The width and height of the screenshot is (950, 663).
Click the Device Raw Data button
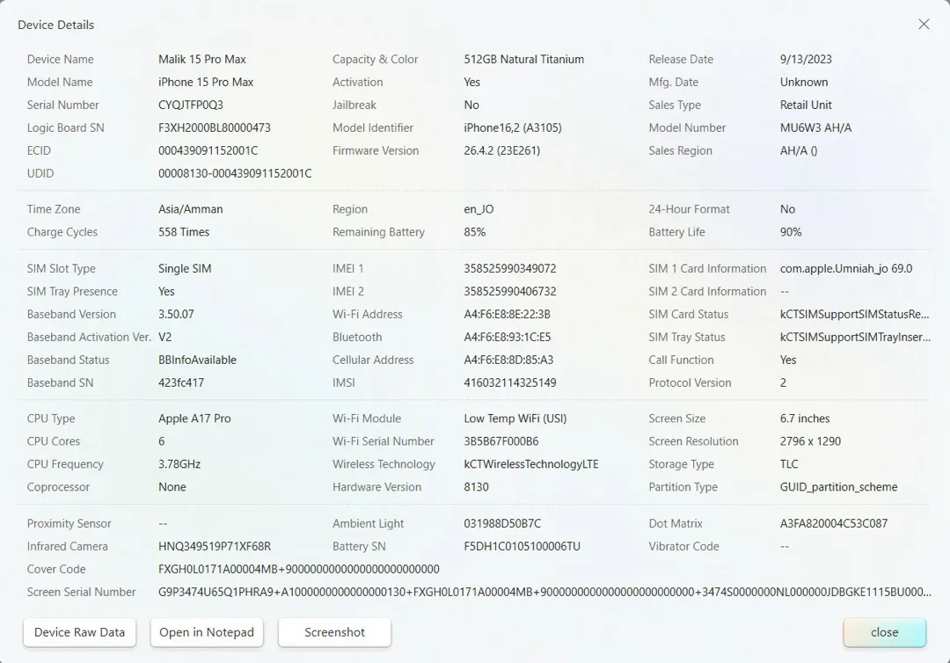79,632
